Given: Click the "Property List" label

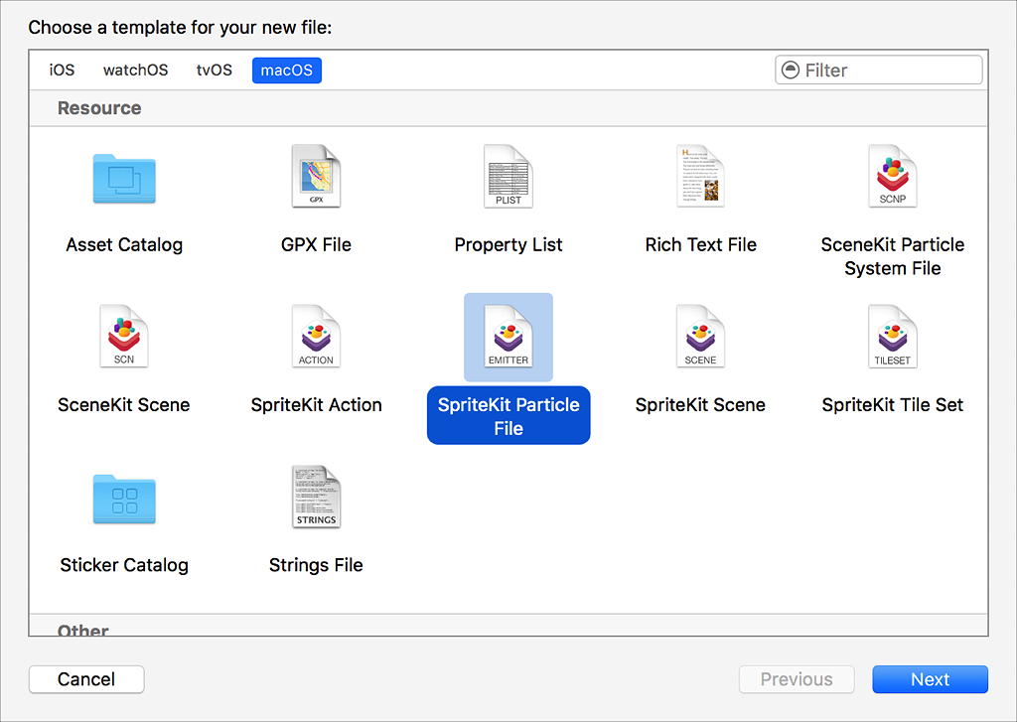Looking at the screenshot, I should (508, 244).
